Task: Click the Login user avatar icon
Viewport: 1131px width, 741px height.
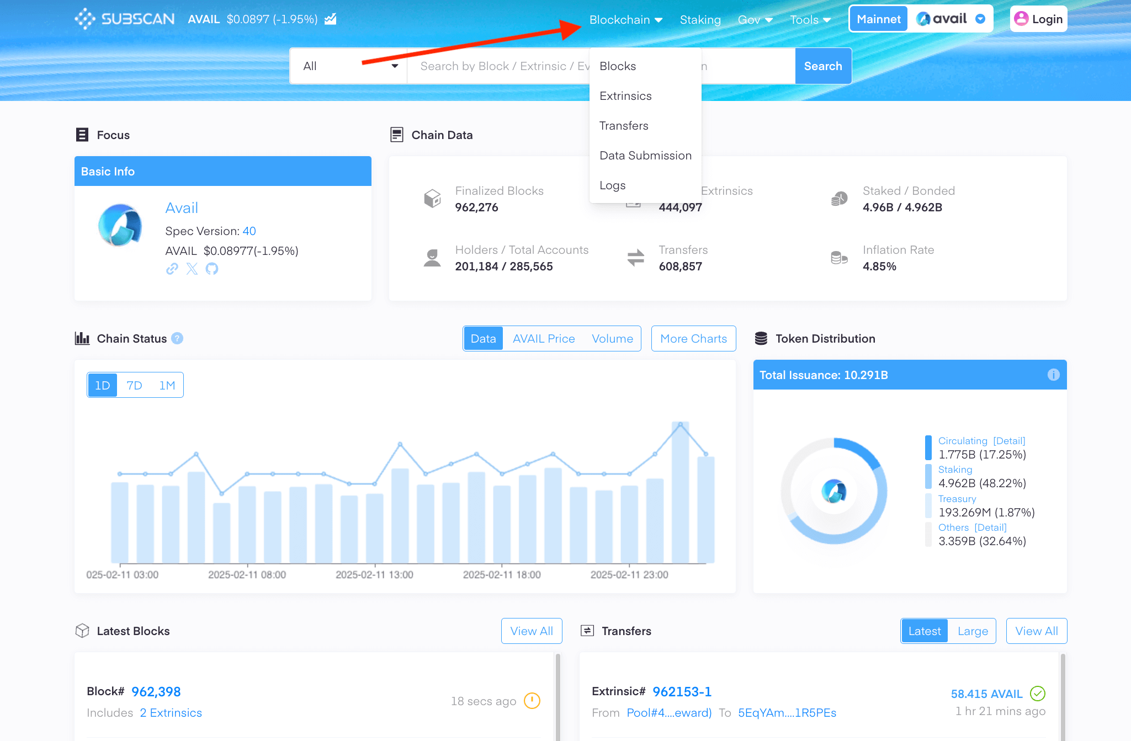Action: pyautogui.click(x=1021, y=19)
